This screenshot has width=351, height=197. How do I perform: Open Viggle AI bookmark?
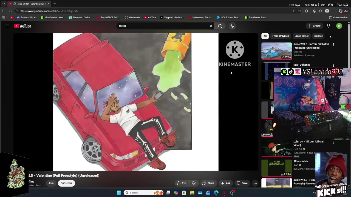[172, 18]
